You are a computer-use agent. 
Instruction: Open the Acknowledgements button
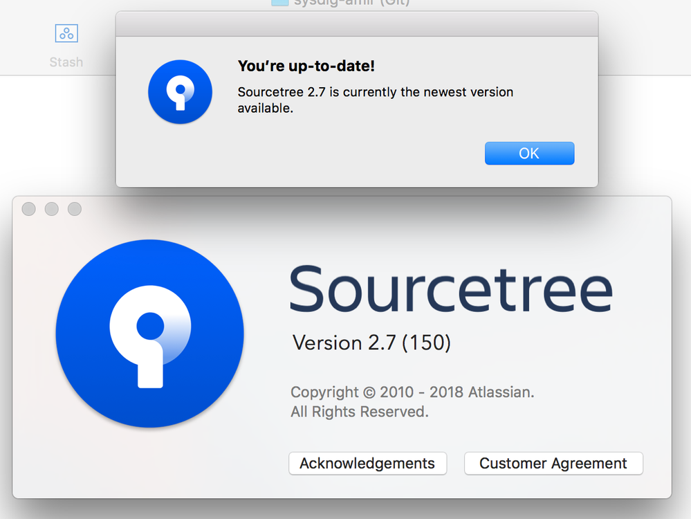367,464
